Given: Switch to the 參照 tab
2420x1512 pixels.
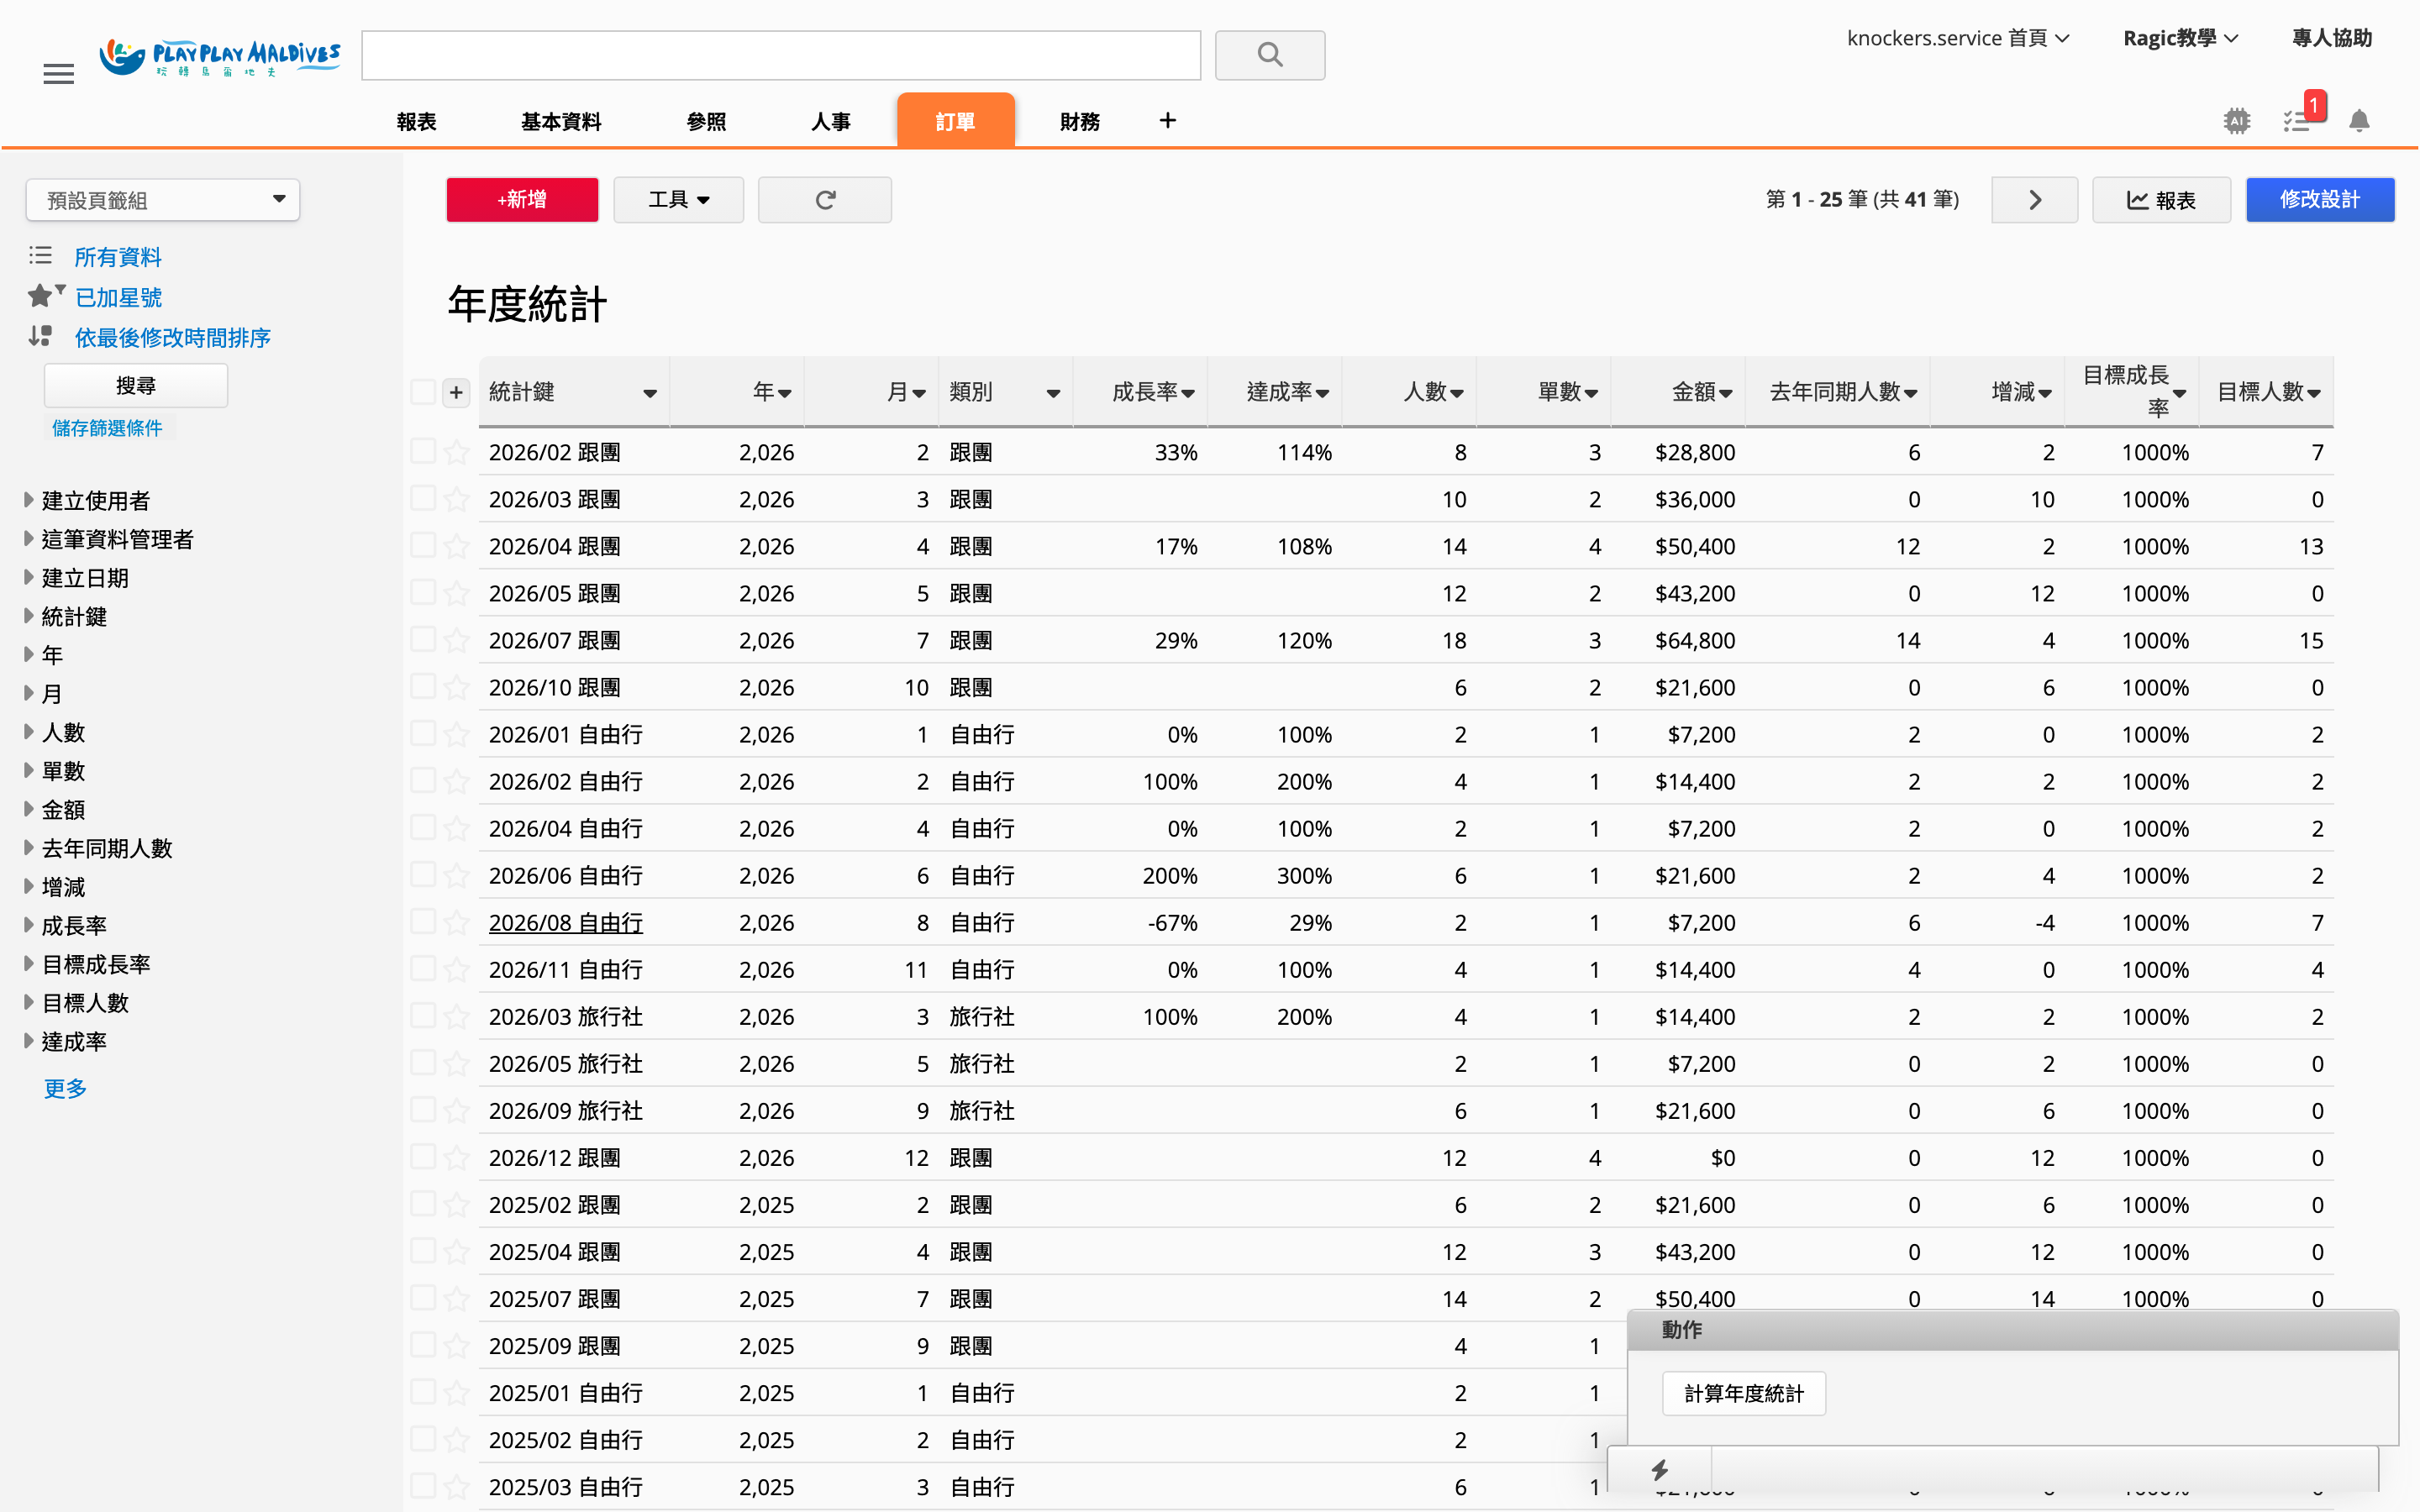Looking at the screenshot, I should 706,121.
